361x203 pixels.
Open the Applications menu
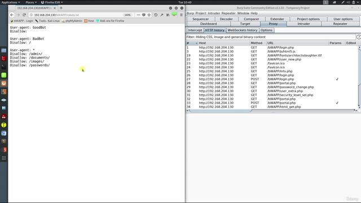pyautogui.click(x=11, y=2)
